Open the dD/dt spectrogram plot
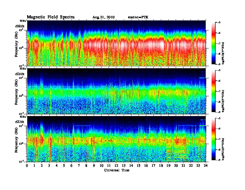 pyautogui.click(x=116, y=91)
